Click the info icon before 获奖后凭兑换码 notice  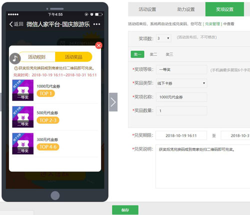[16, 68]
